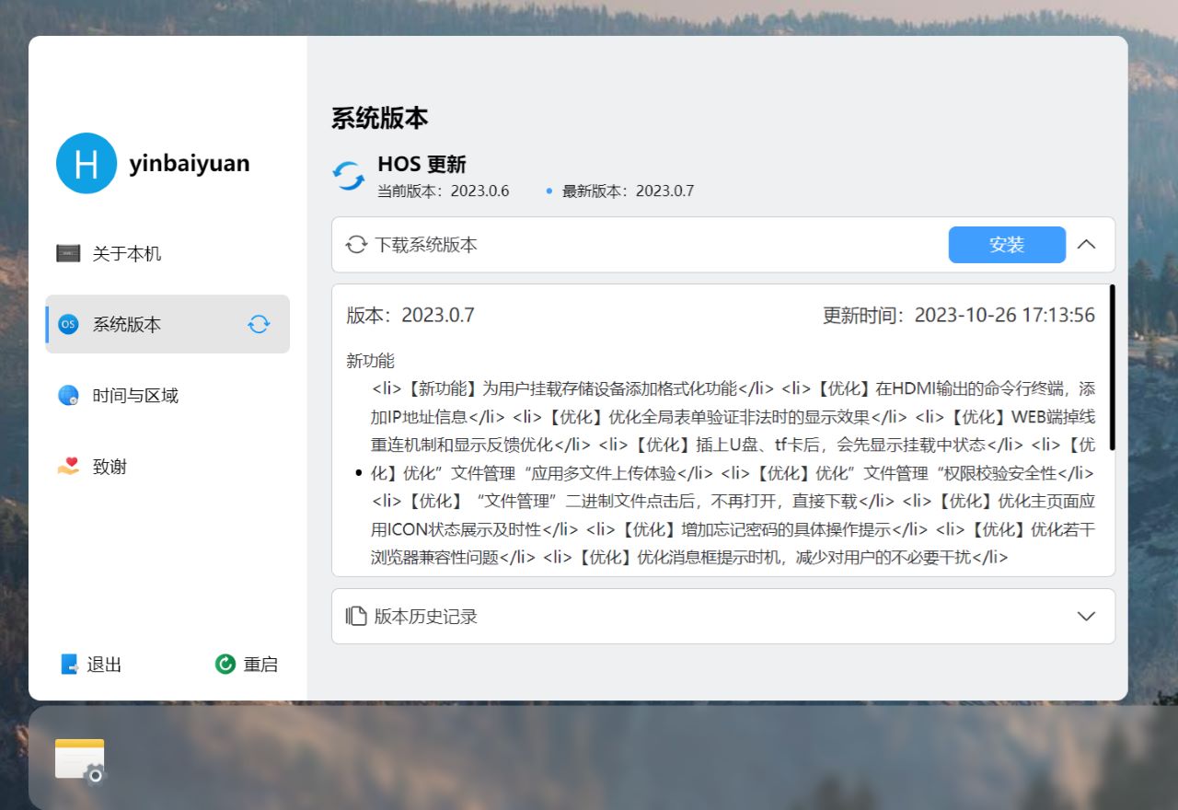Click the 重启 button
The image size is (1178, 810).
click(x=247, y=664)
